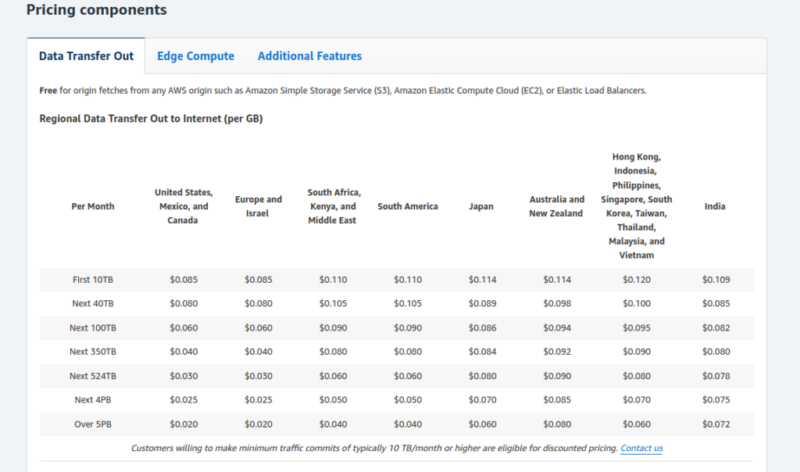
Task: Click the Next 350TB row label
Action: point(93,352)
